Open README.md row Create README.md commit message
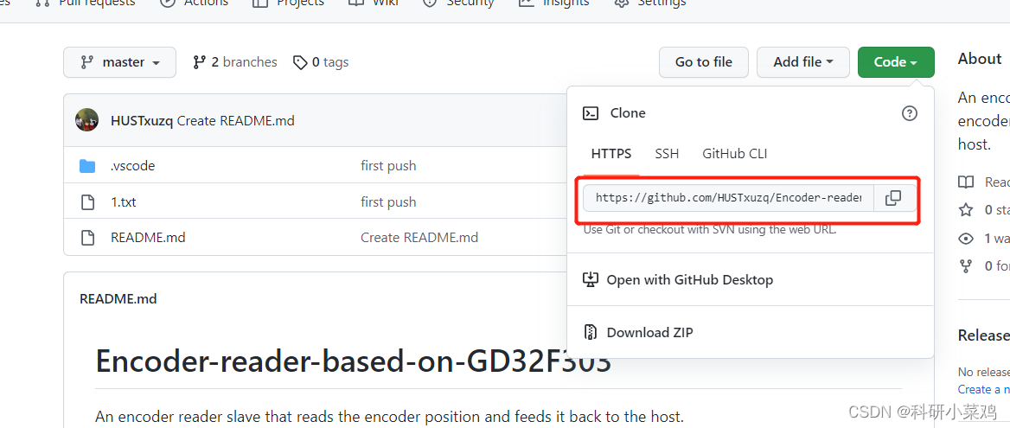This screenshot has height=428, width=1010. 419,238
